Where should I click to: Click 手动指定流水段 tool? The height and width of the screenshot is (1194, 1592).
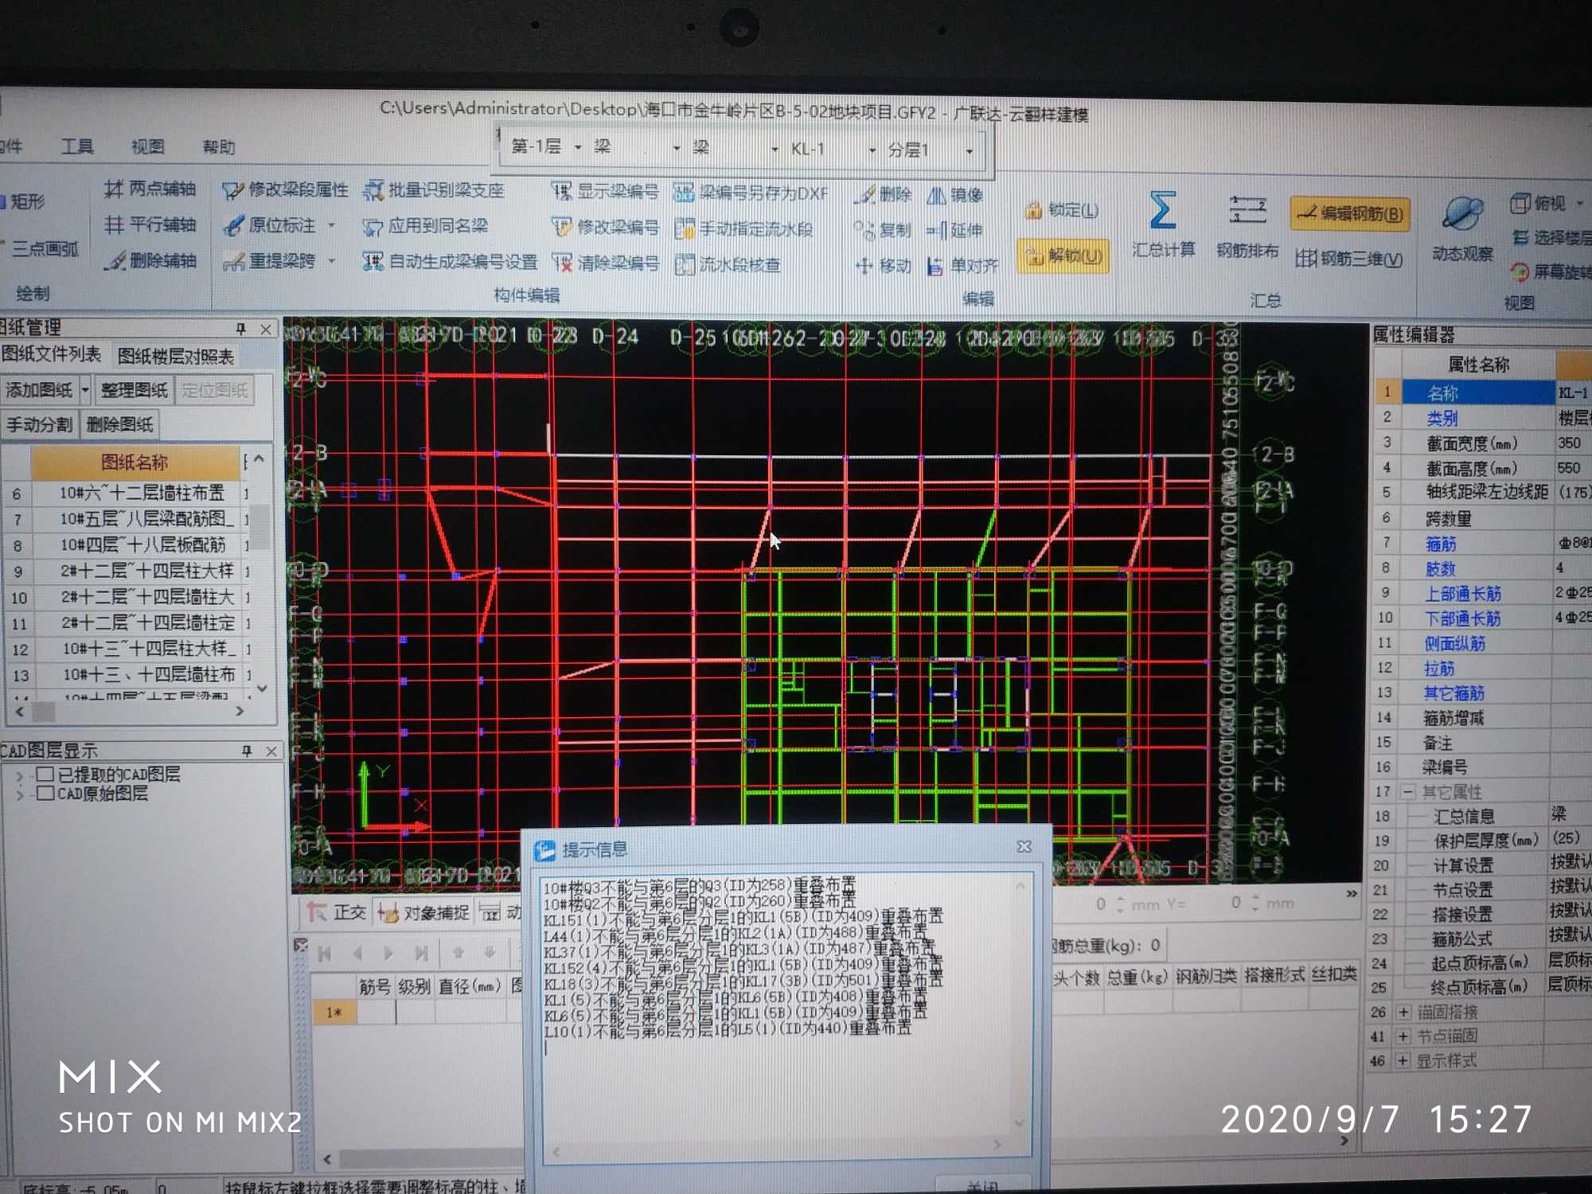(x=743, y=229)
